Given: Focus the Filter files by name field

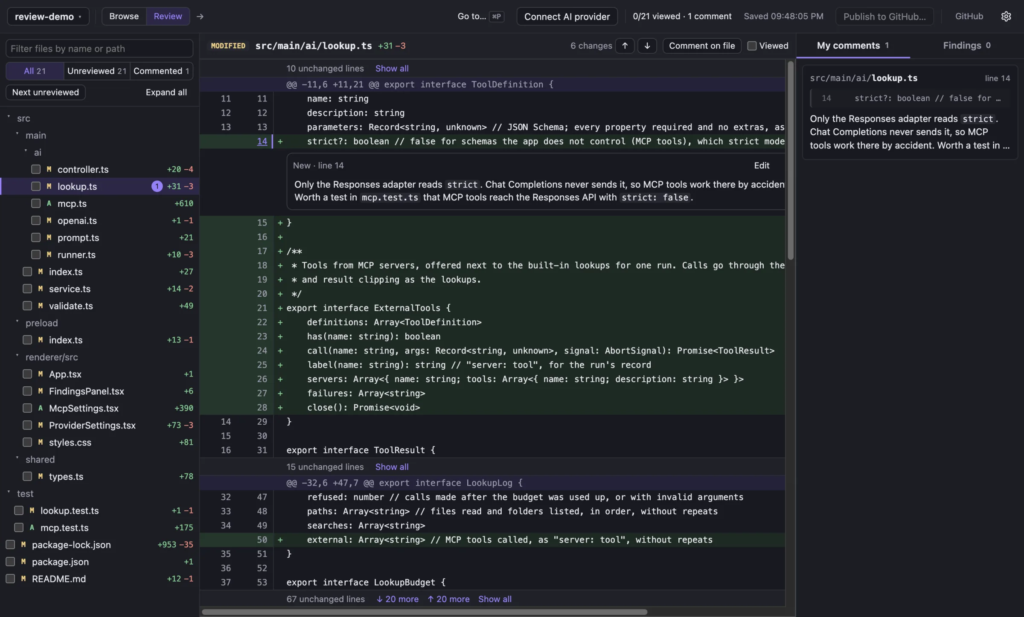Looking at the screenshot, I should (99, 49).
